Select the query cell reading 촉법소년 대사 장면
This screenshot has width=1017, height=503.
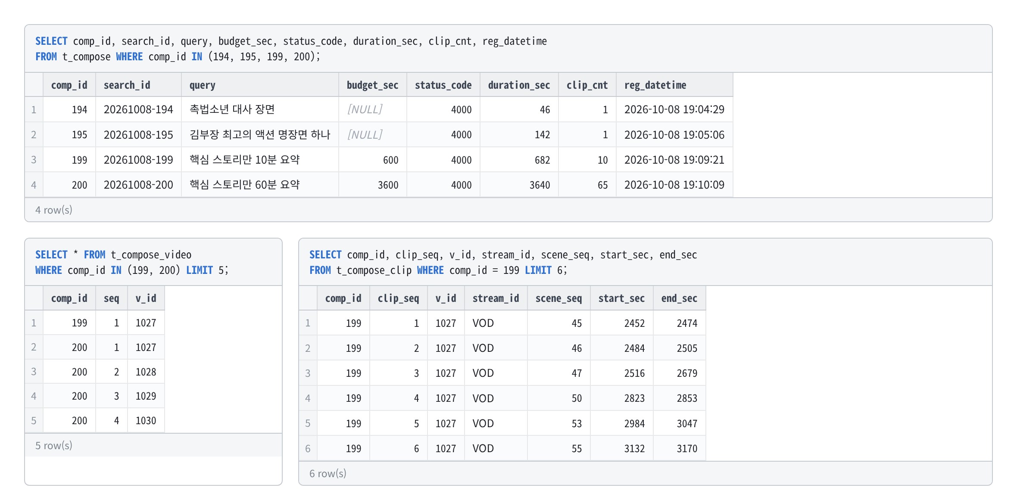[x=260, y=109]
